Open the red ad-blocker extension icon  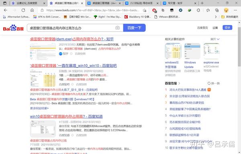(154, 10)
